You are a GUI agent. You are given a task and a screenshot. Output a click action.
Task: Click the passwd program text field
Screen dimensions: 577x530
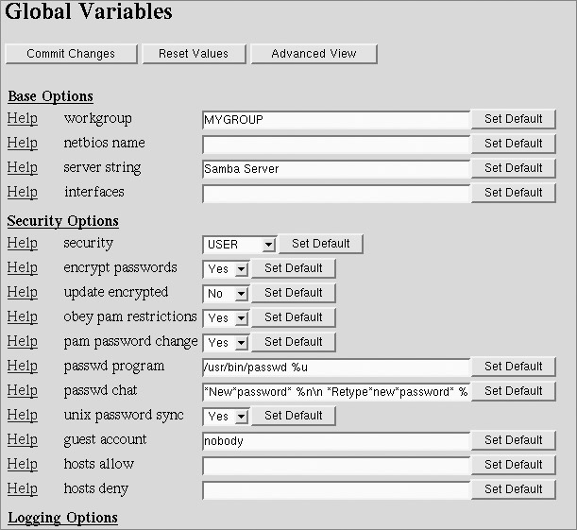click(335, 368)
